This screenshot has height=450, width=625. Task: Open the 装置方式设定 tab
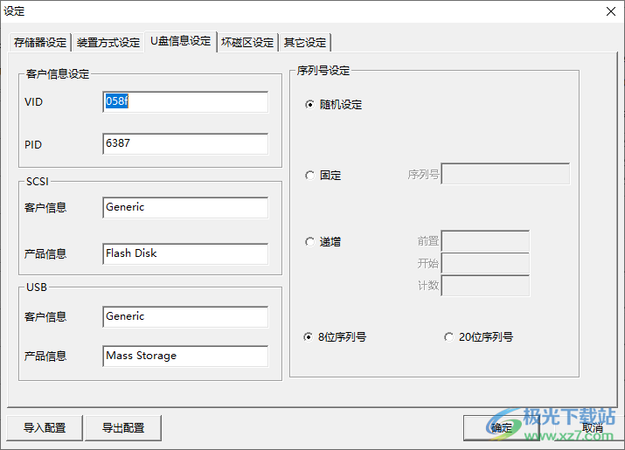(108, 42)
